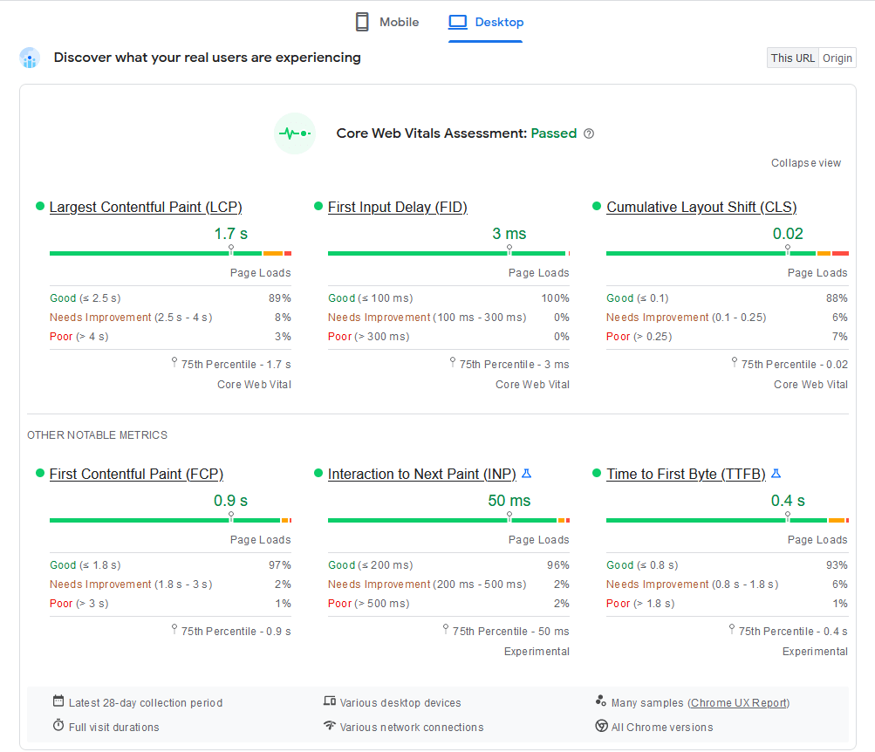Click the Interaction to Next Paint (INP) link
This screenshot has height=752, width=875.
coord(422,474)
